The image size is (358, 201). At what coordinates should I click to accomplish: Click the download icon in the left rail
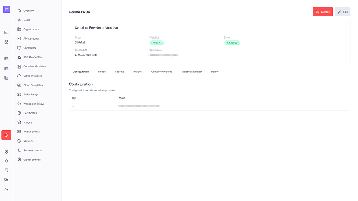coord(6,180)
